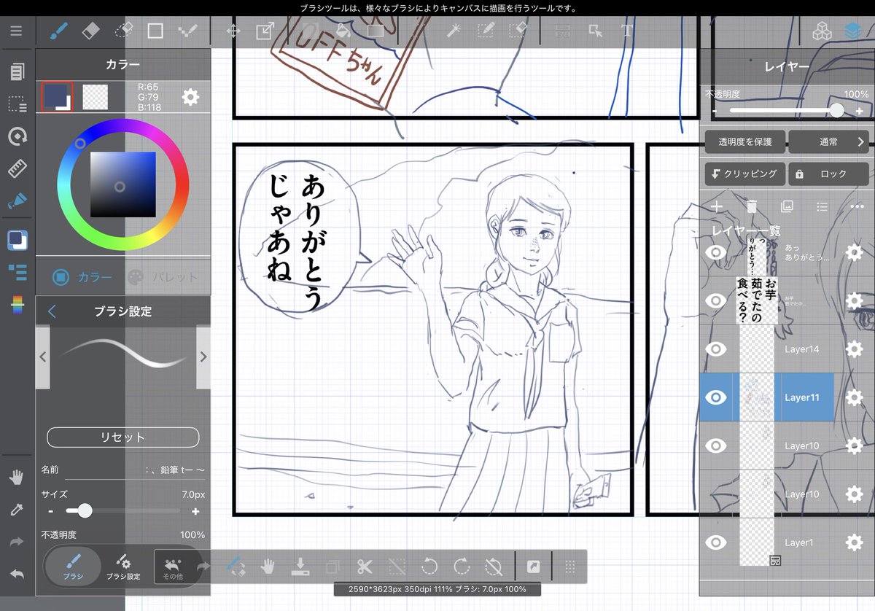Open layer more options (three dots)
The width and height of the screenshot is (875, 611).
coord(857,207)
